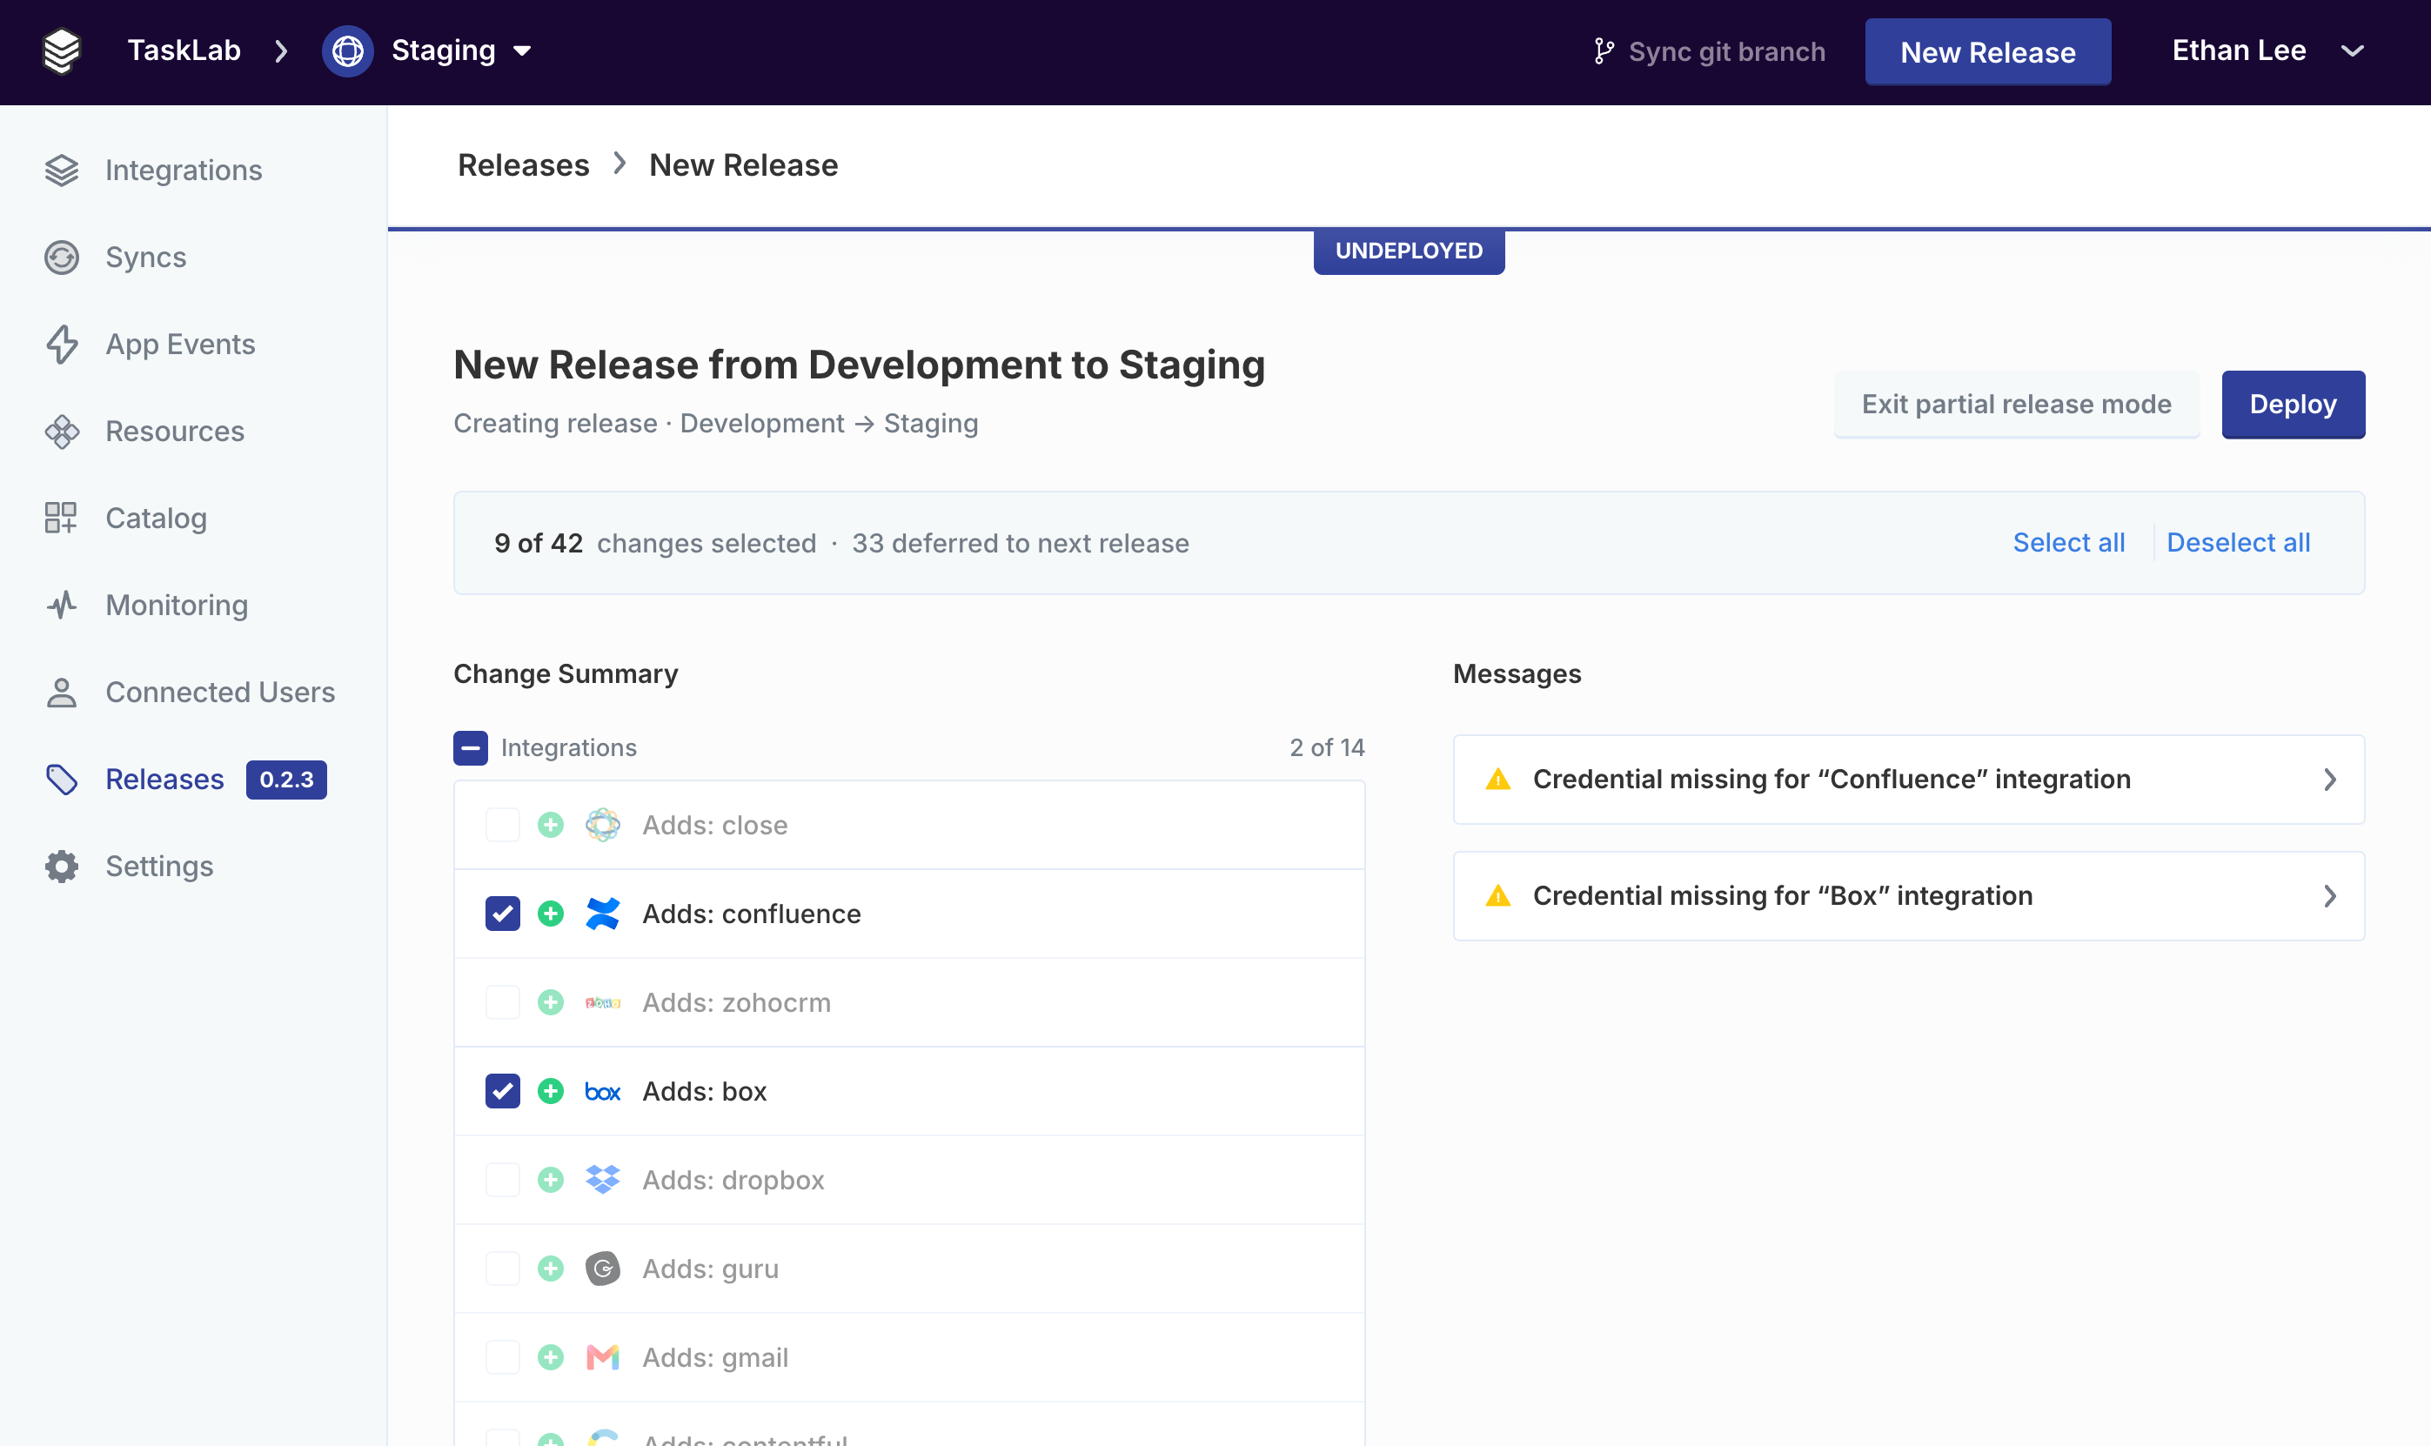Open the Catalog page
The width and height of the screenshot is (2431, 1446).
pos(156,519)
